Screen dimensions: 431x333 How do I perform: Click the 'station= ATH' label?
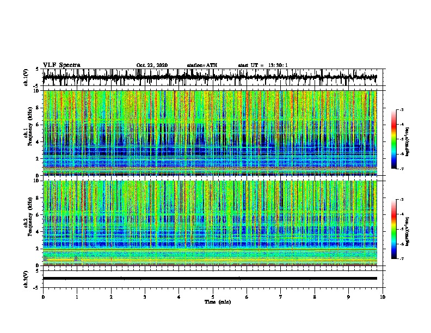point(202,65)
